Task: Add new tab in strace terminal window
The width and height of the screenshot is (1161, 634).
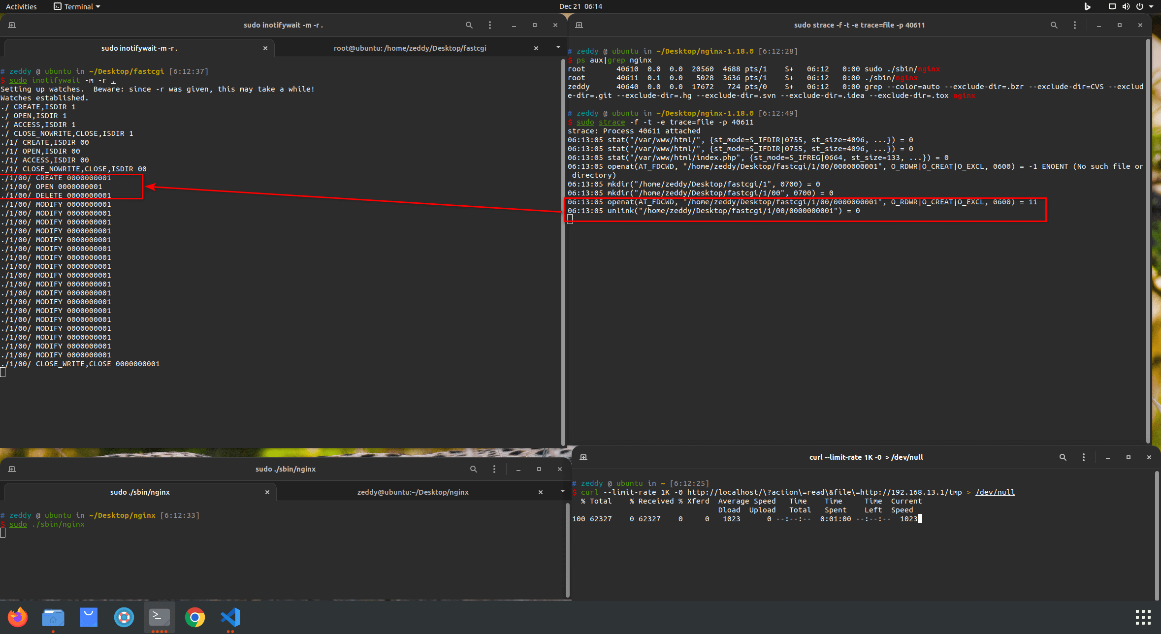Action: coord(579,25)
